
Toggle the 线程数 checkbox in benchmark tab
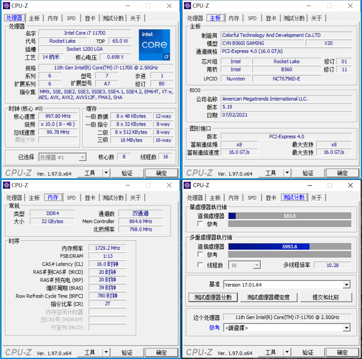pos(200,265)
